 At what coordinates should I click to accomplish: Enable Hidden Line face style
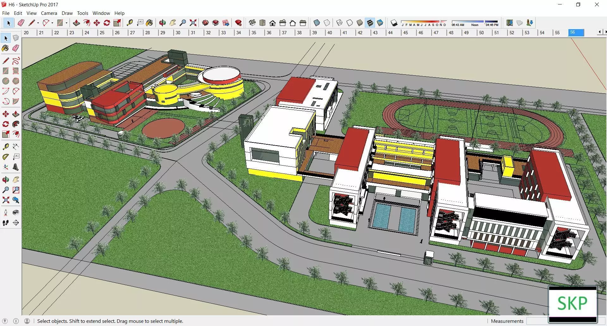350,23
